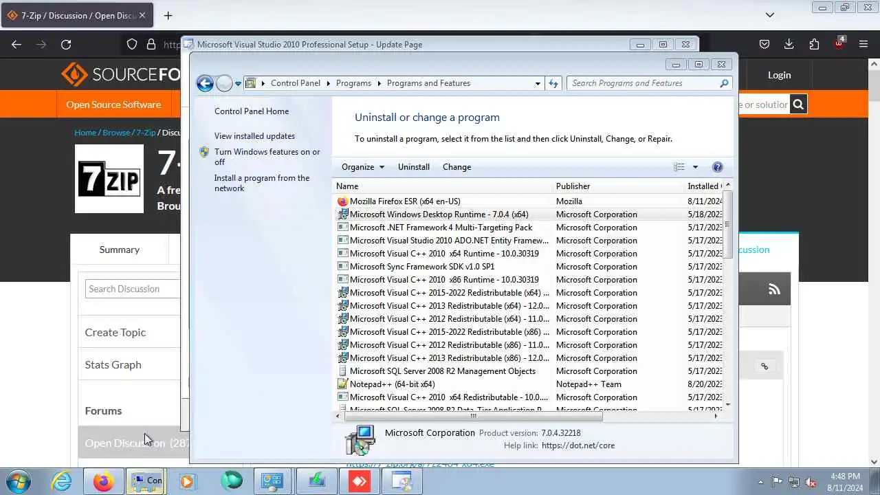Click Firefox browser back arrow
Viewport: 880px width, 495px height.
coord(16,44)
